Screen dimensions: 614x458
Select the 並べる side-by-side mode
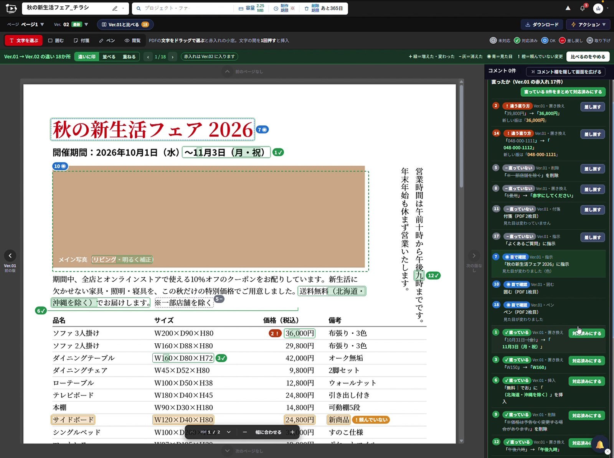click(109, 57)
